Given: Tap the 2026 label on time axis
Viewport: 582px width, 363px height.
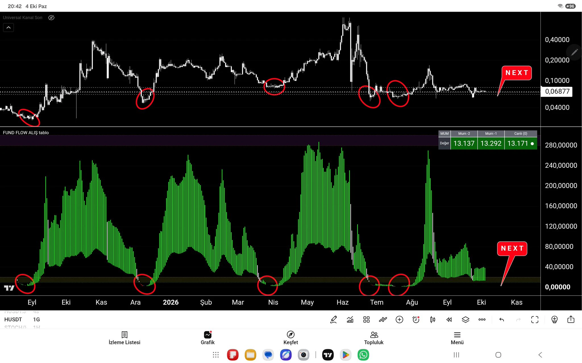Looking at the screenshot, I should tap(171, 302).
